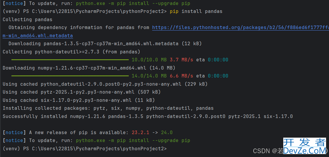Click the bottom 'python.exe -m pip install --upgrade pip'

[133, 141]
